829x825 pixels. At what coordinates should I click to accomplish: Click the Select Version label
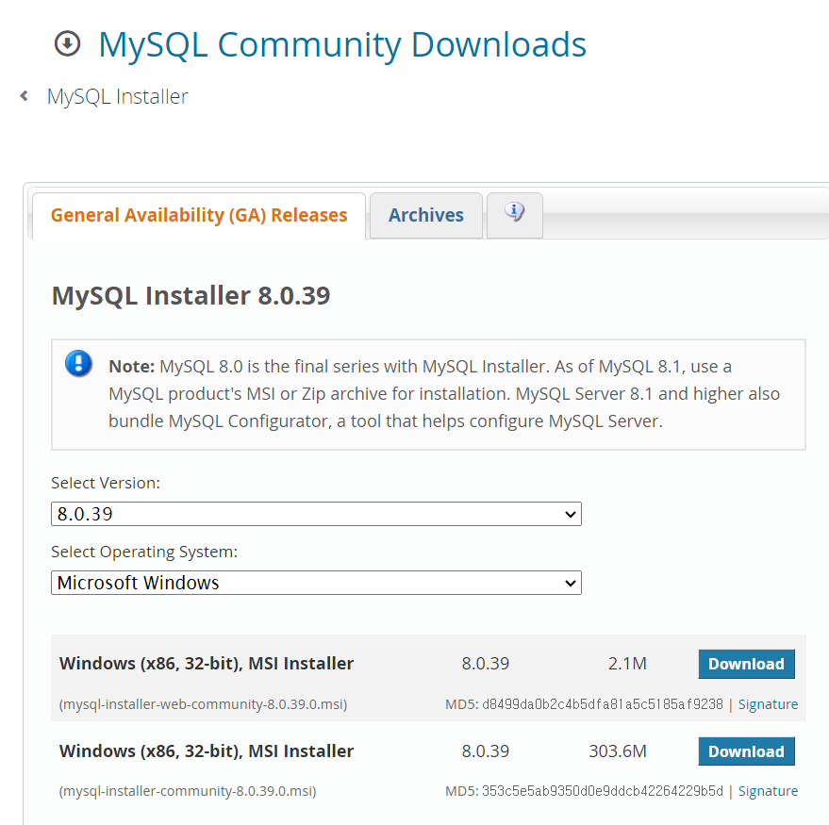pyautogui.click(x=106, y=483)
